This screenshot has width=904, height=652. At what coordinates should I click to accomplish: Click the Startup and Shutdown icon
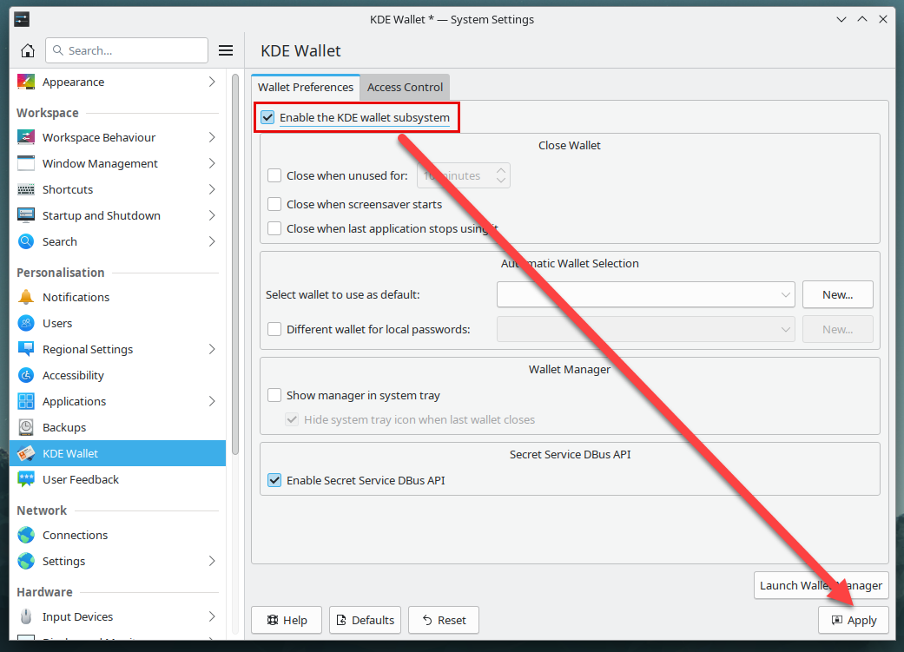26,215
